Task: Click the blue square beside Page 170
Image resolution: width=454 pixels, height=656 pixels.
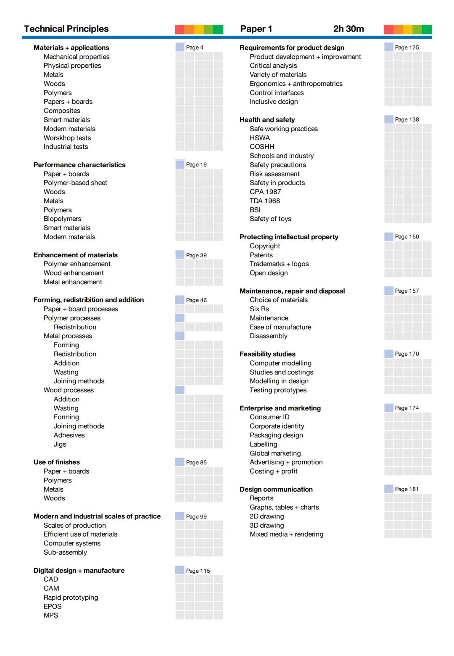Action: coord(389,354)
